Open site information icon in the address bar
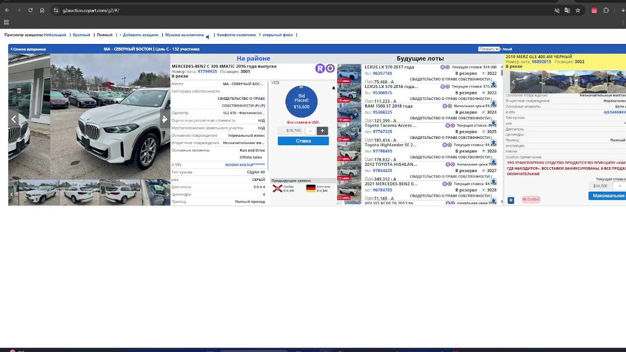Screen dimensions: 626x352 click(56, 10)
